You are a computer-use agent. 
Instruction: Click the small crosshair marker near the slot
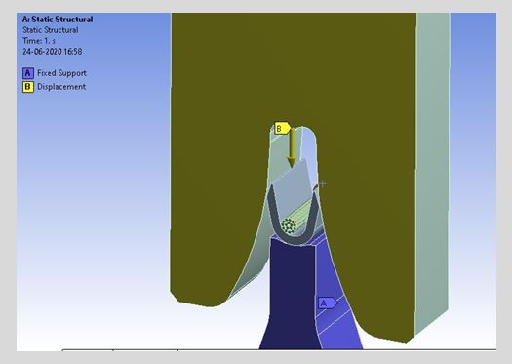[x=323, y=184]
